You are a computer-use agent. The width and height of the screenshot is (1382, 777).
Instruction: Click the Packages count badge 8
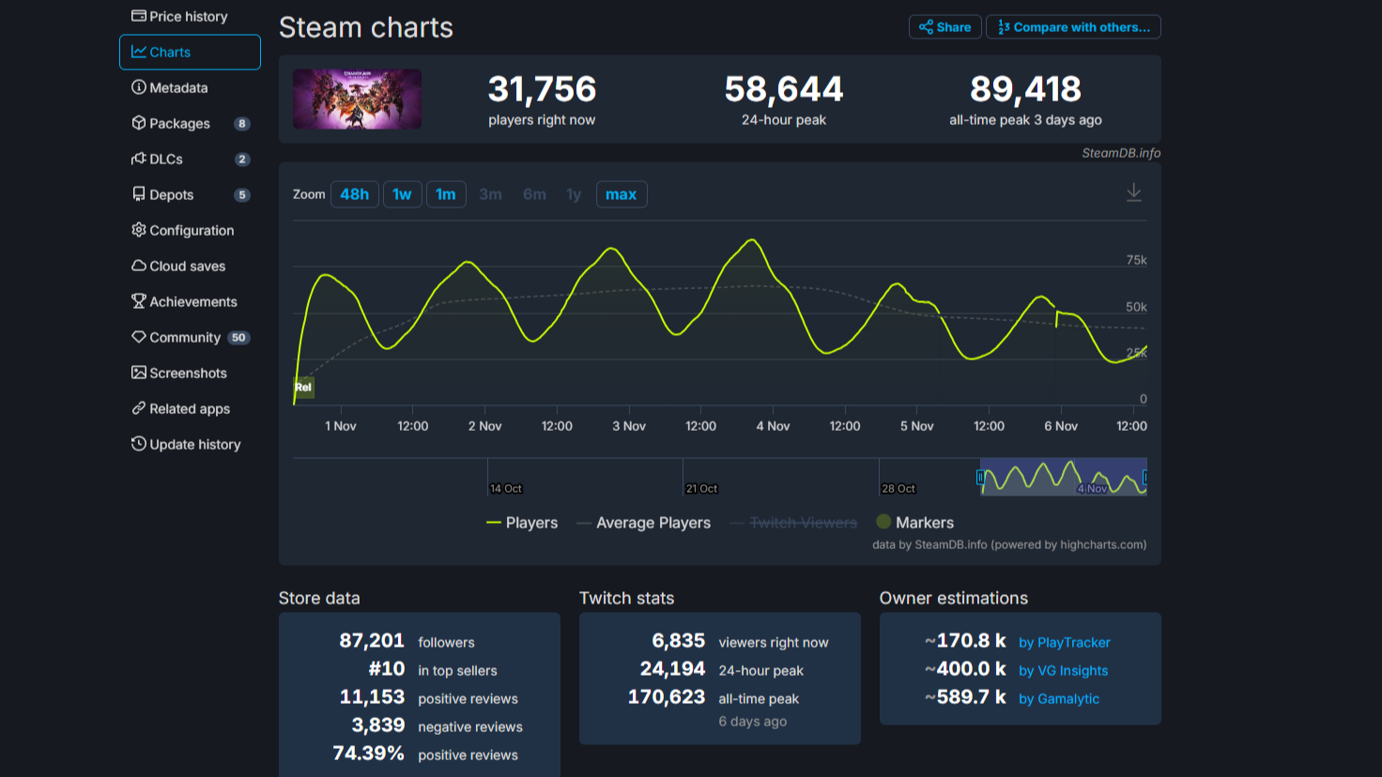pyautogui.click(x=242, y=124)
